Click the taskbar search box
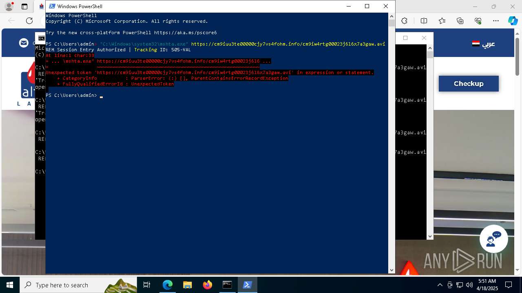 click(x=78, y=285)
